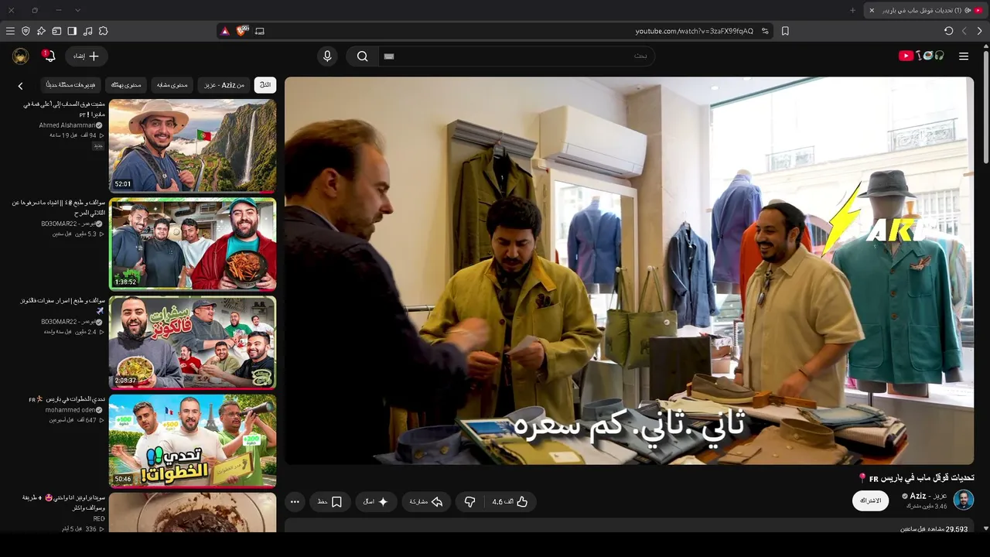Click the page vertical scrollbar thumb
Image resolution: width=990 pixels, height=557 pixels.
click(985, 106)
